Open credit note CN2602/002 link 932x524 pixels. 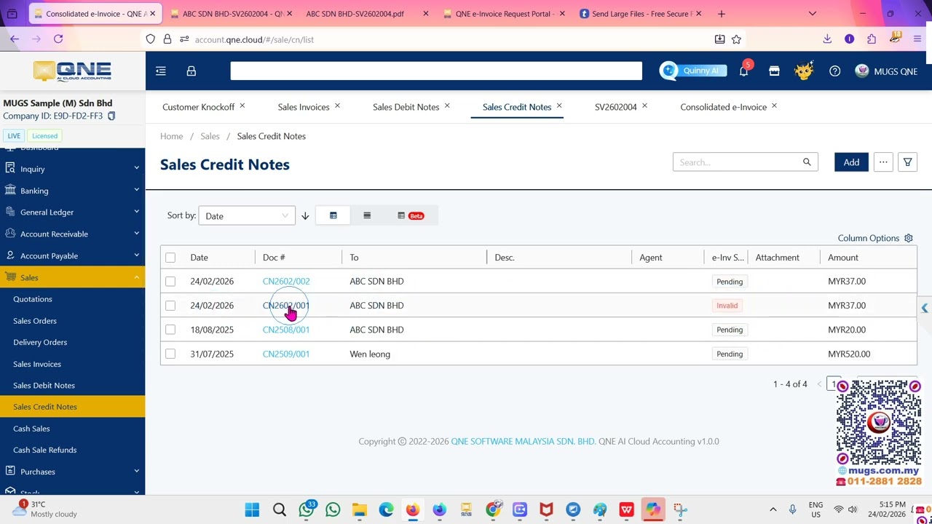[x=286, y=282]
